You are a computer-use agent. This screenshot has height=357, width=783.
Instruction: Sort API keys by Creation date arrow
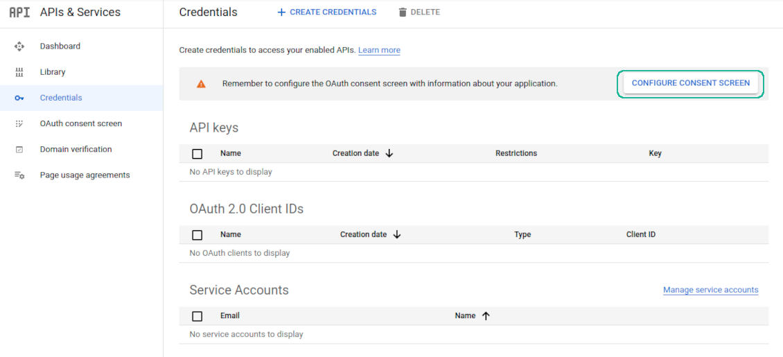(x=389, y=153)
